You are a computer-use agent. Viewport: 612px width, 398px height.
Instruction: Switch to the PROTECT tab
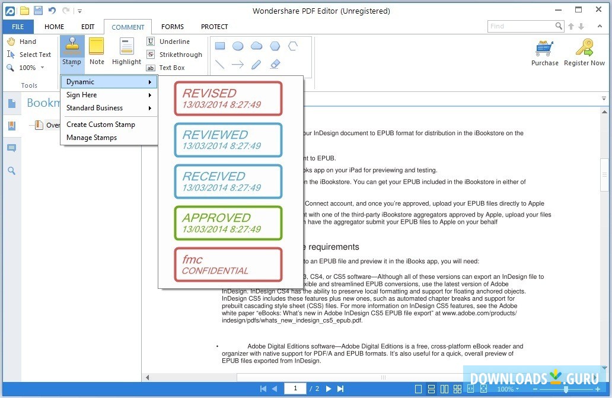pyautogui.click(x=214, y=27)
